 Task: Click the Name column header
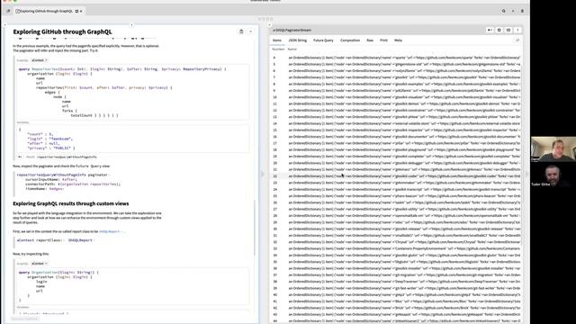[292, 49]
